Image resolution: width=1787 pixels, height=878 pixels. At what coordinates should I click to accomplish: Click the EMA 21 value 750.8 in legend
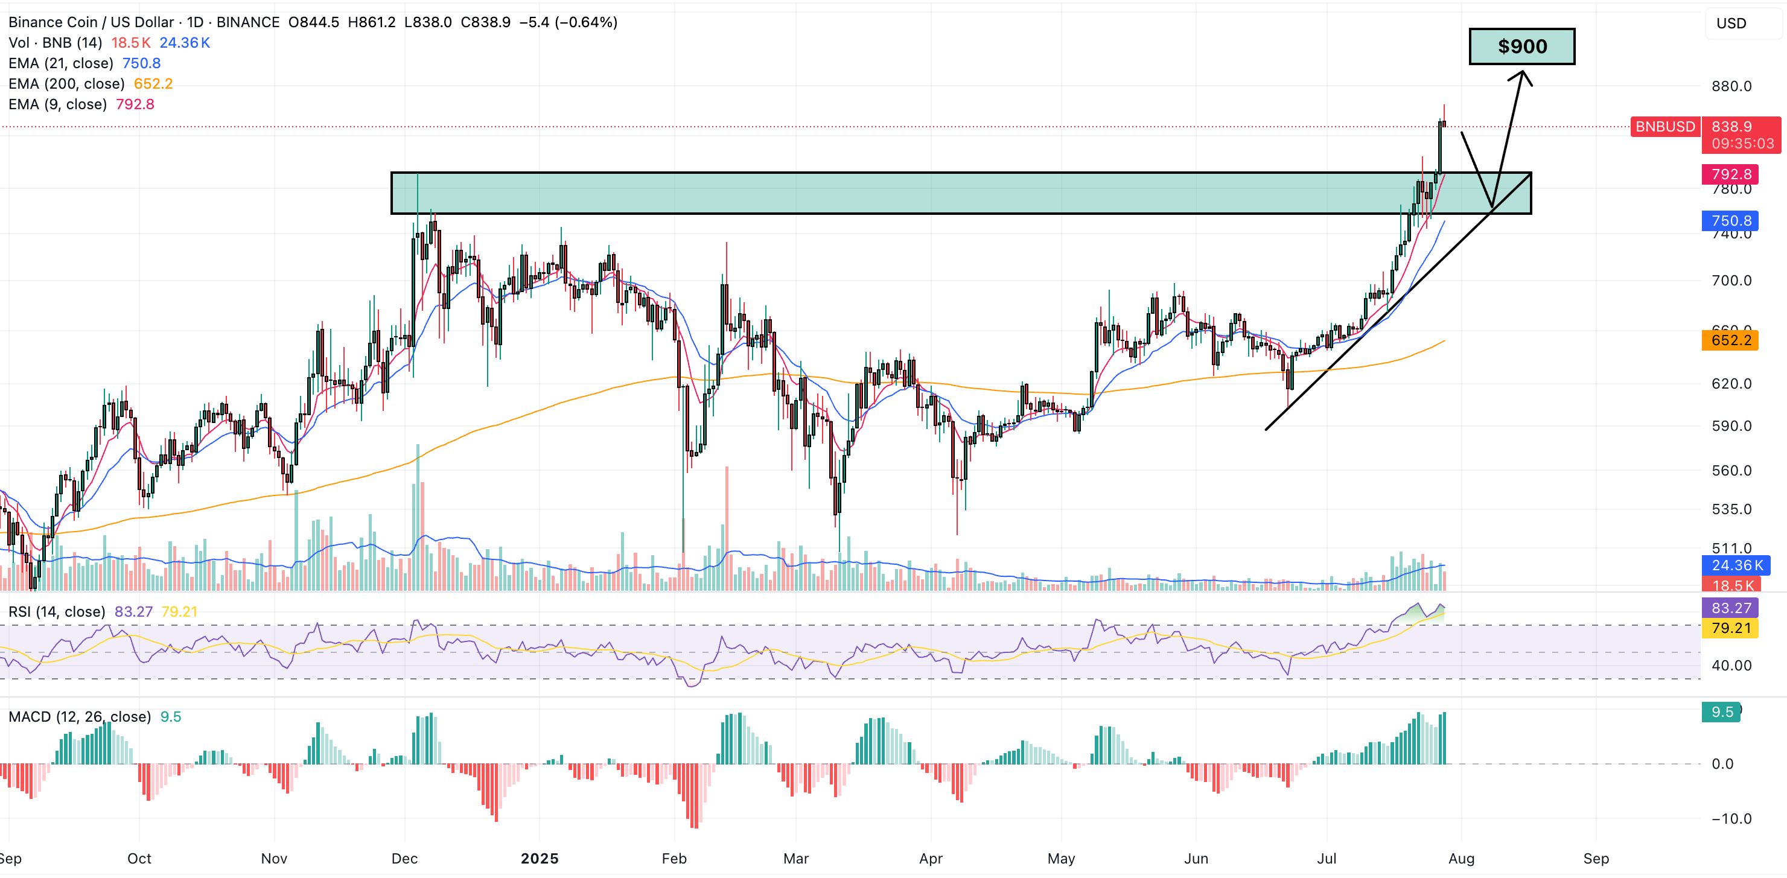[x=141, y=63]
